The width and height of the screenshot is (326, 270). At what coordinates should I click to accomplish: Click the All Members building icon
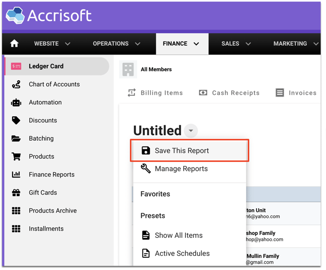128,70
